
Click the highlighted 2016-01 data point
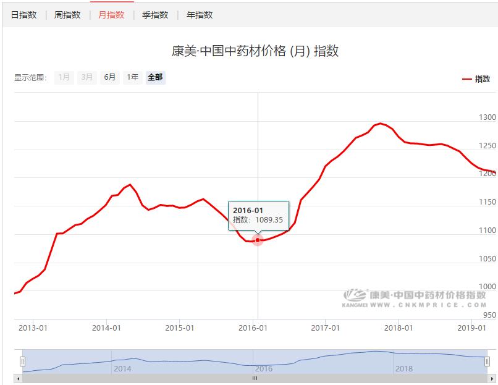coord(258,240)
